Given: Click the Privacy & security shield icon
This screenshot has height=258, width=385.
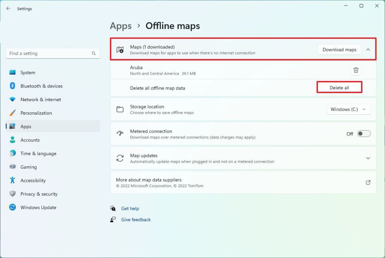Looking at the screenshot, I should click(x=12, y=194).
